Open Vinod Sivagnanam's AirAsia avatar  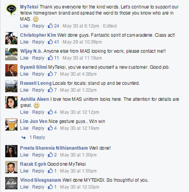click(11, 183)
